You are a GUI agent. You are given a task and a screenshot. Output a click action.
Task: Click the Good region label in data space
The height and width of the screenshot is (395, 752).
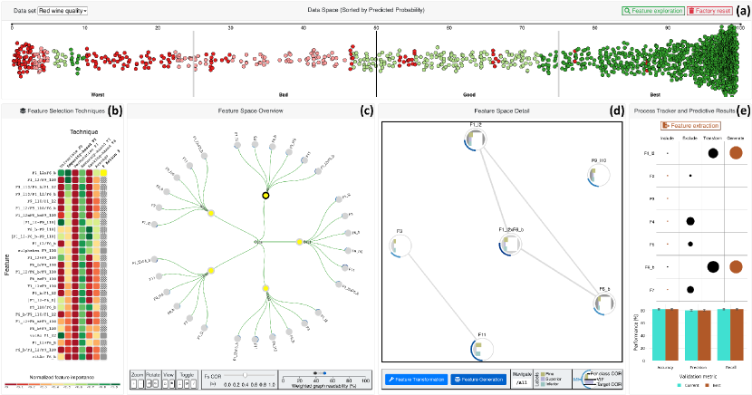[x=469, y=95]
